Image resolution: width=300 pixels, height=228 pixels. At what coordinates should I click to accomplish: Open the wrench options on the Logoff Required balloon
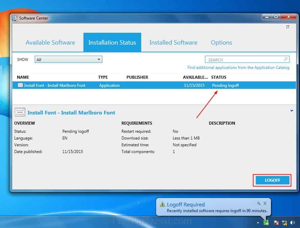[x=259, y=203]
